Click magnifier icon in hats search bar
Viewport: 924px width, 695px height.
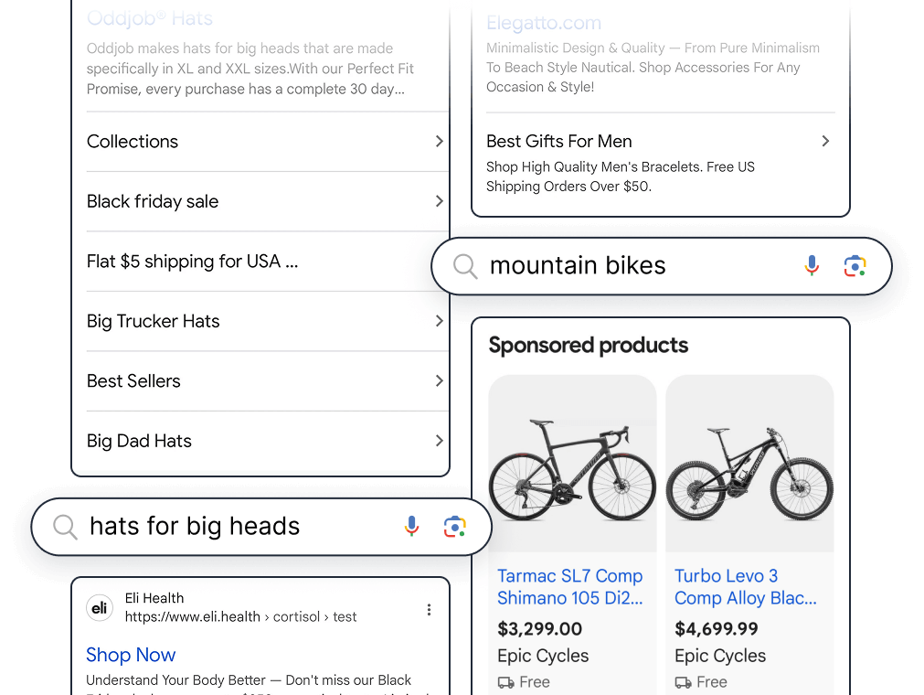[65, 527]
